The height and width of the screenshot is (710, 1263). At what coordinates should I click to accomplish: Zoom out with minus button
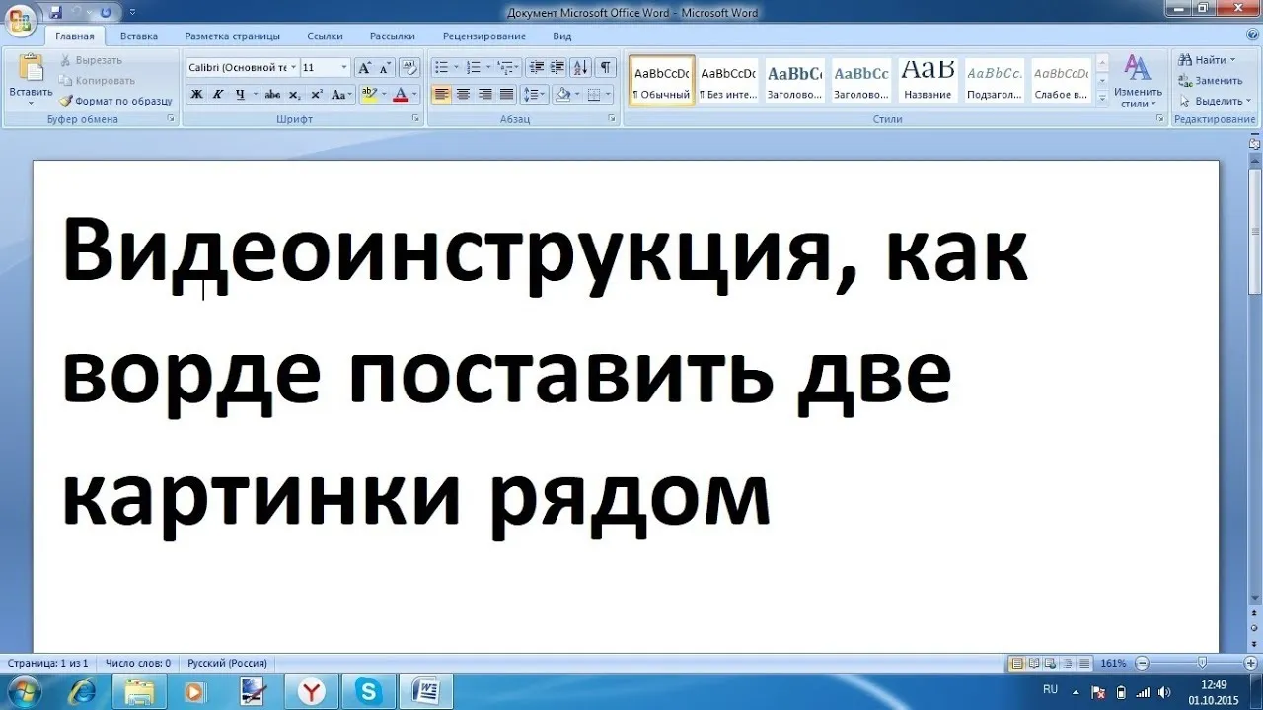[x=1142, y=663]
